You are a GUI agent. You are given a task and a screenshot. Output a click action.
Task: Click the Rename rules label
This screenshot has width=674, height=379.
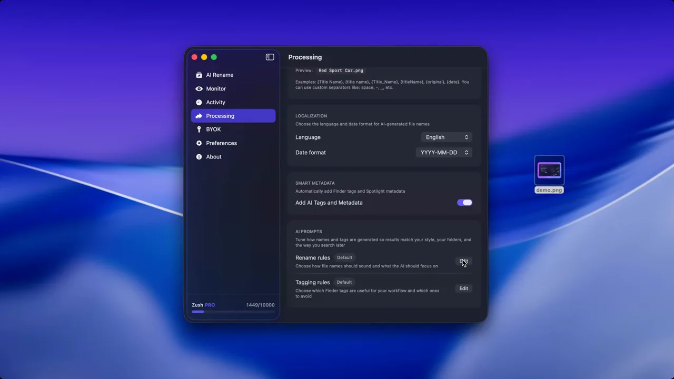tap(313, 257)
